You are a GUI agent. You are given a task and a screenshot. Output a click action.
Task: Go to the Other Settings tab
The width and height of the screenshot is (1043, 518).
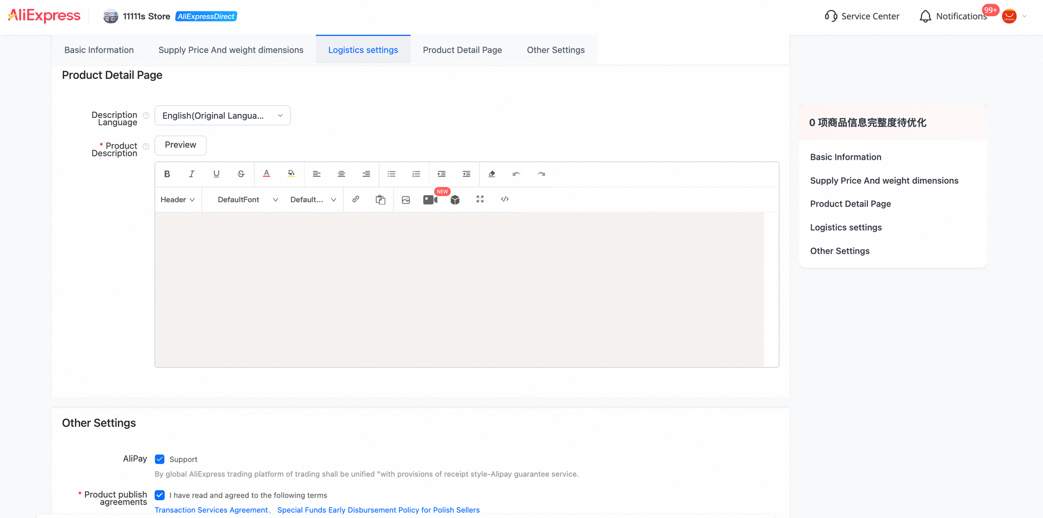pyautogui.click(x=556, y=50)
